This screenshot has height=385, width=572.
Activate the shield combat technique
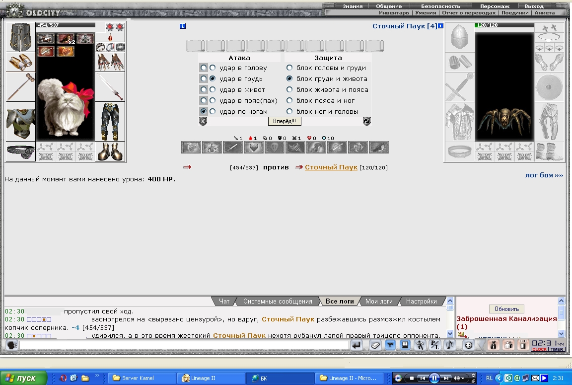275,148
